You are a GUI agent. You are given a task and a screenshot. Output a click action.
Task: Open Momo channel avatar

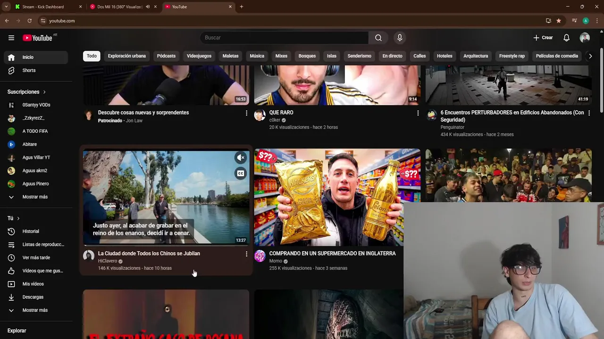[x=260, y=256]
